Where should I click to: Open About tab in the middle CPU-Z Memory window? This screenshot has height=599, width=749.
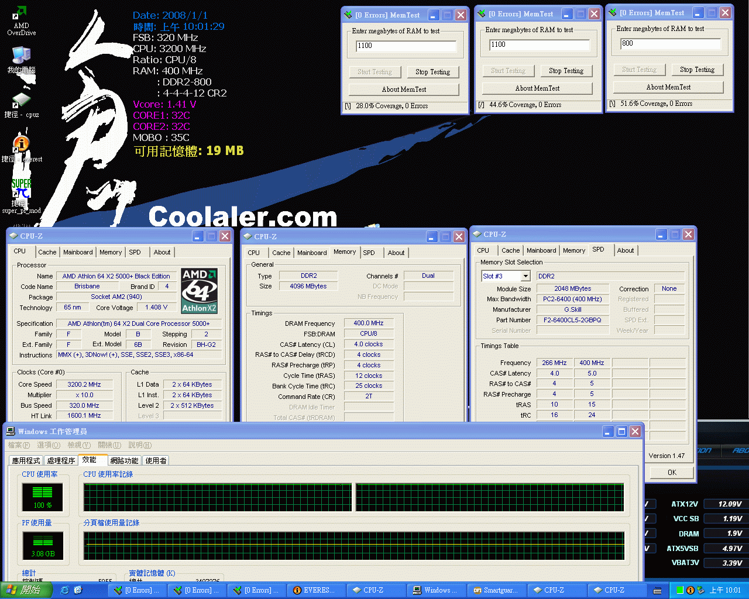point(396,253)
